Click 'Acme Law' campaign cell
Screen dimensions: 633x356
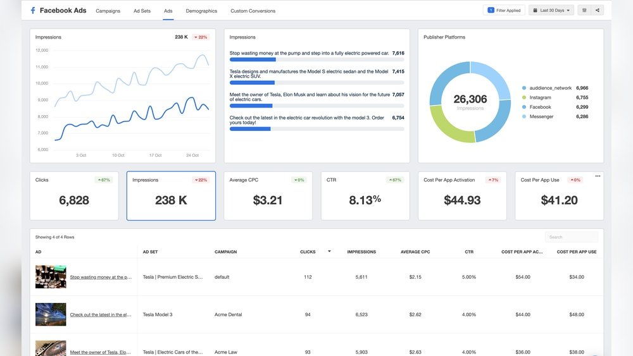[226, 352]
